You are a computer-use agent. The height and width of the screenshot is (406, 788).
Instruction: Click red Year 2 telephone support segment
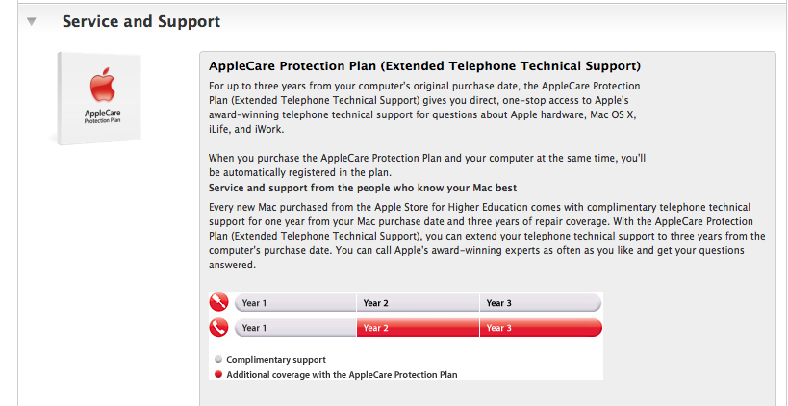(x=418, y=328)
